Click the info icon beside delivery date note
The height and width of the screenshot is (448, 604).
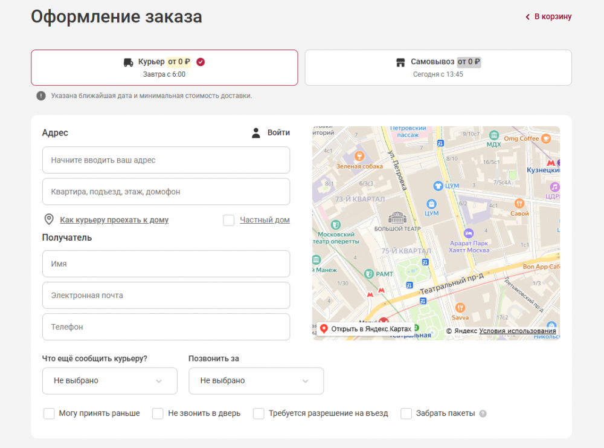click(x=41, y=96)
